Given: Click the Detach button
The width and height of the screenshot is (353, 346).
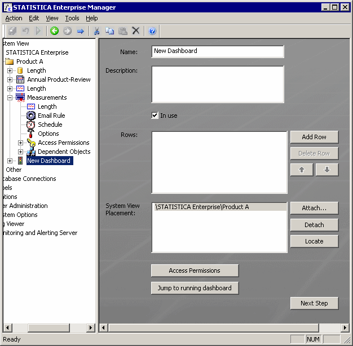Looking at the screenshot, I should tap(314, 225).
